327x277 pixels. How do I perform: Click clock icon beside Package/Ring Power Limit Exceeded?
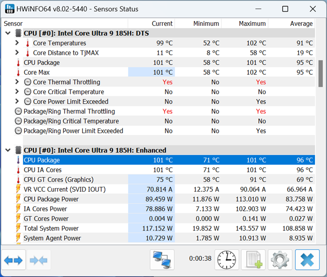click(18, 131)
